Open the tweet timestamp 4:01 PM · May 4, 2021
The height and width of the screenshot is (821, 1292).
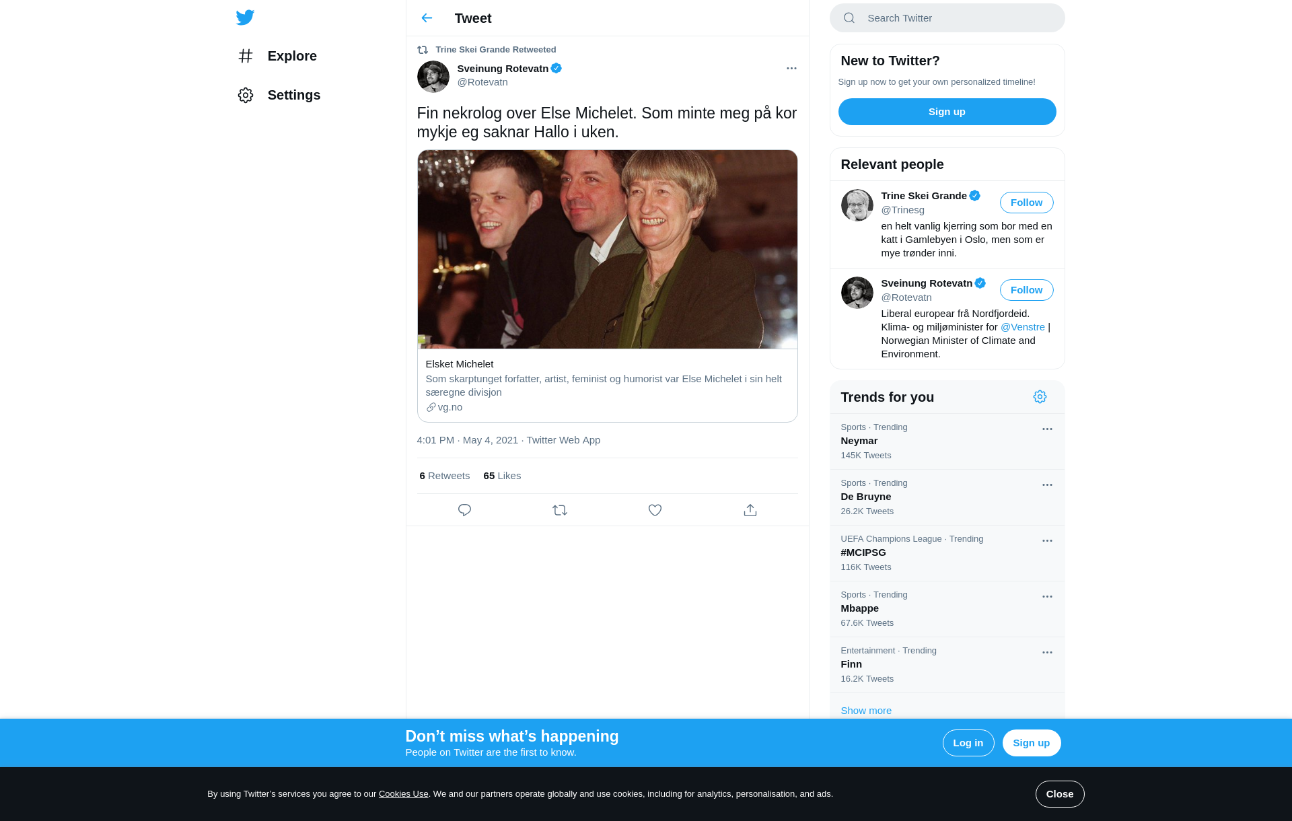[x=468, y=440]
